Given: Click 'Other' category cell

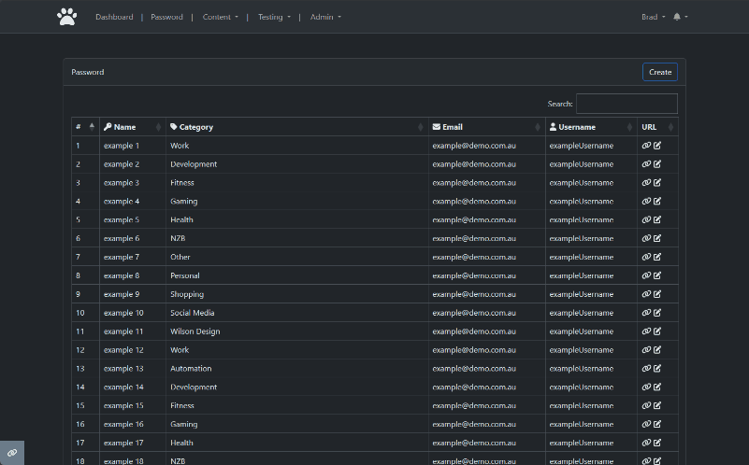Looking at the screenshot, I should [296, 257].
